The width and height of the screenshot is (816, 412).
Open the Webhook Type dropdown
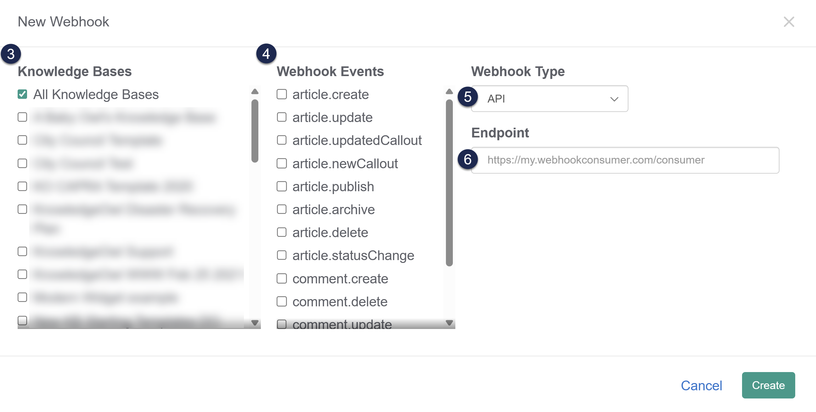(x=549, y=99)
